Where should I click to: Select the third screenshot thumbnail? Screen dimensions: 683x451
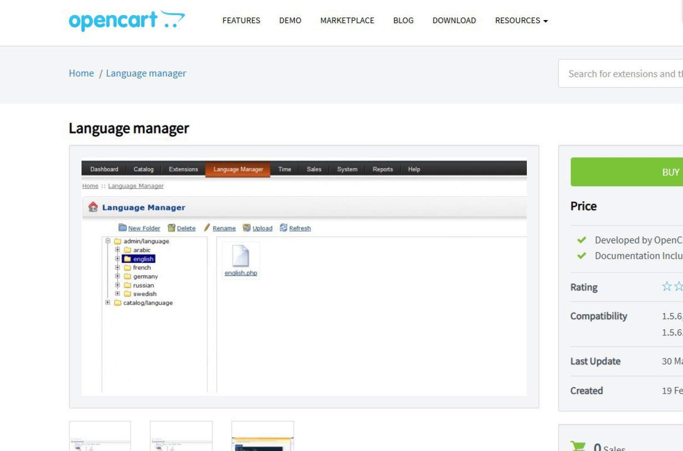(263, 436)
